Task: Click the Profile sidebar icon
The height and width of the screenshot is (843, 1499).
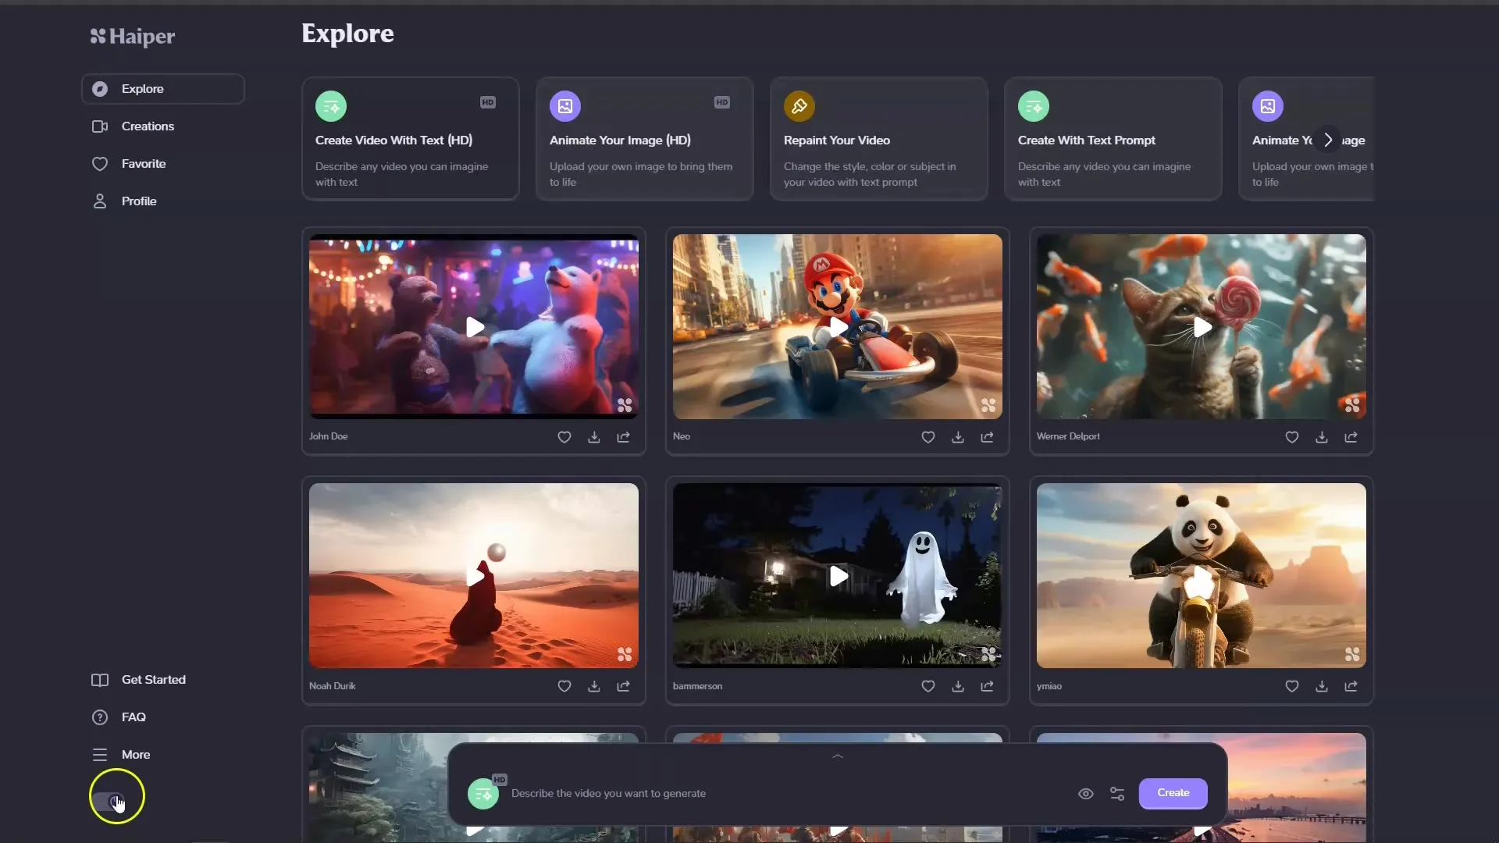Action: coord(100,200)
